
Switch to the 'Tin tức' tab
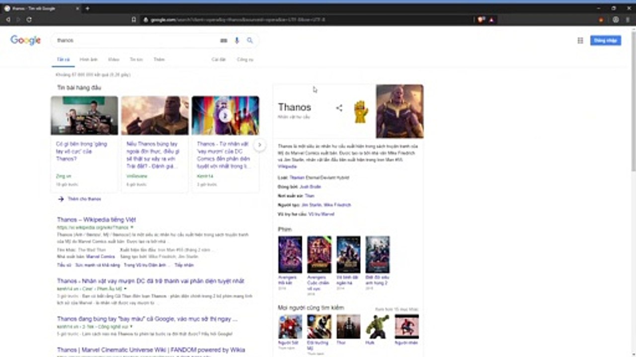click(x=136, y=59)
